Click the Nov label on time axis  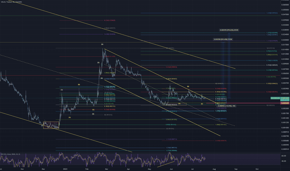22,169
